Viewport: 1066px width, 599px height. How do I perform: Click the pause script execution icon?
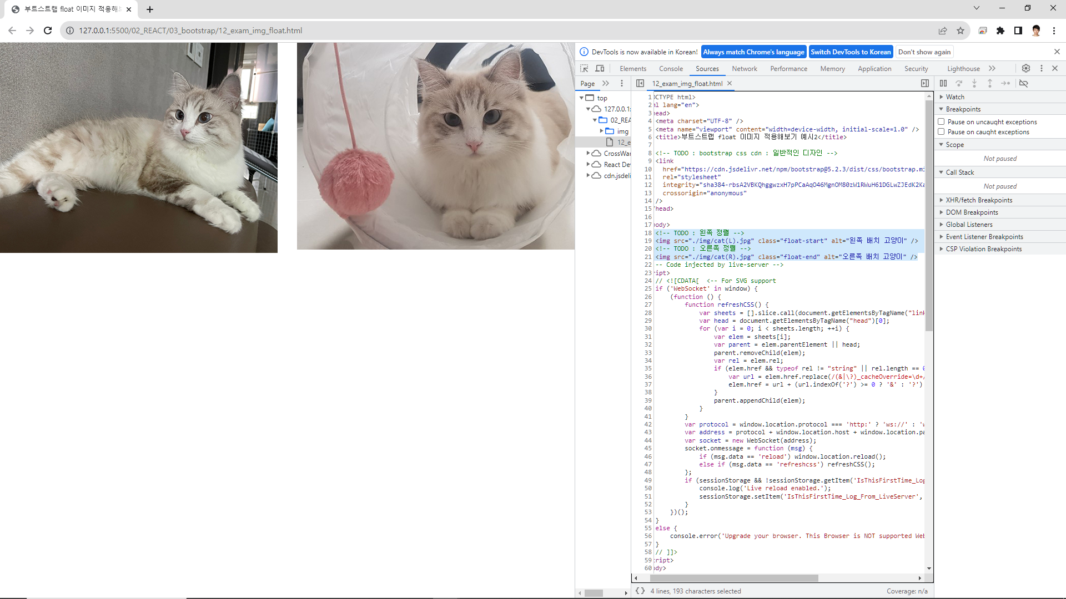point(943,83)
